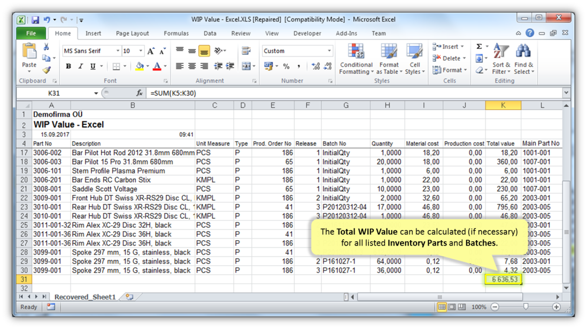The height and width of the screenshot is (329, 587).
Task: Click the Fill Color paint bucket swatch
Action: (140, 66)
